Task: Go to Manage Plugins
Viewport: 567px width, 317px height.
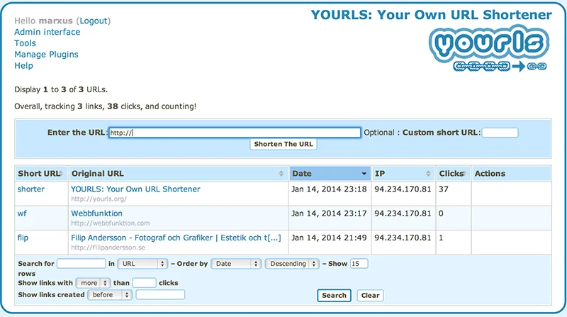Action: tap(46, 55)
